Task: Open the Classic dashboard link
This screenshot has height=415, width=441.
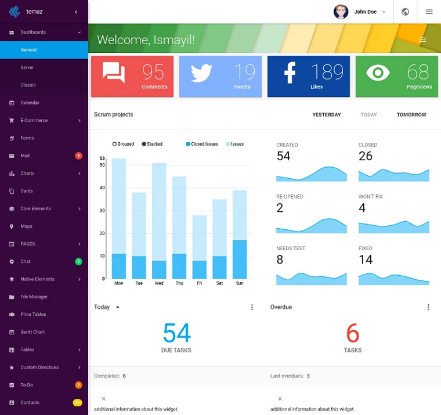Action: pos(28,85)
